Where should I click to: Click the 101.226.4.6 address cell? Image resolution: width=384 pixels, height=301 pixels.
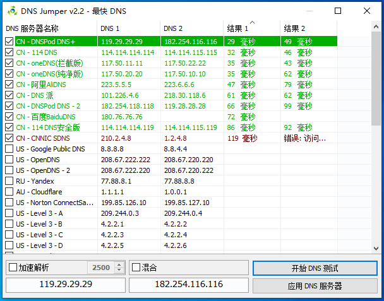[120, 95]
